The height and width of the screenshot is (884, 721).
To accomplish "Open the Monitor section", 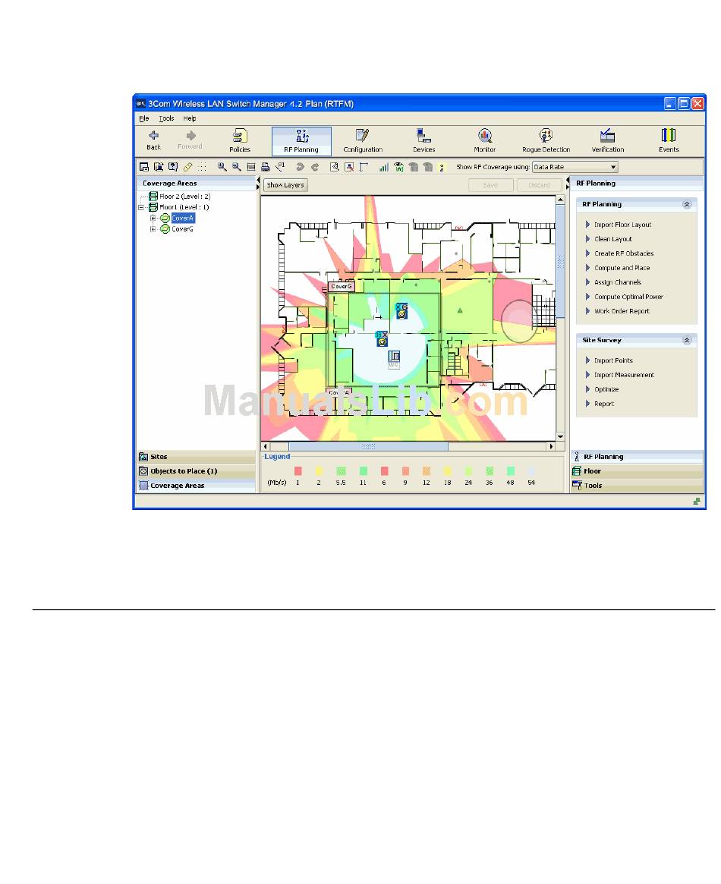I will (485, 140).
